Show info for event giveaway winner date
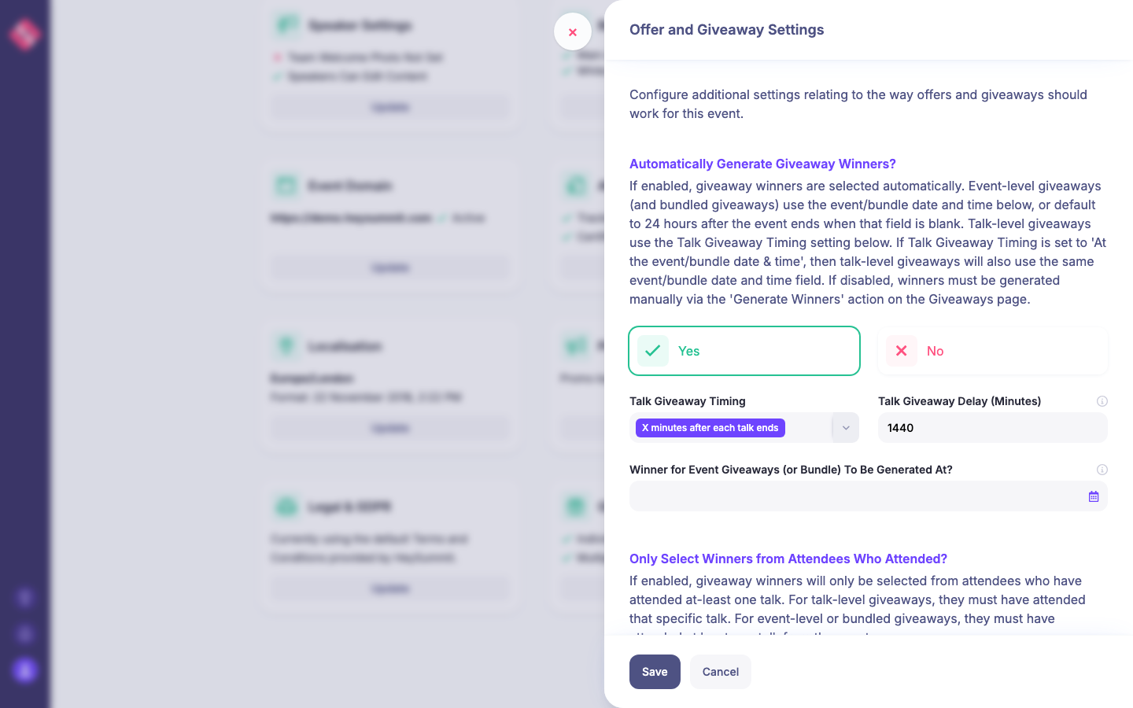Screen dimensions: 1133x708 (1102, 470)
